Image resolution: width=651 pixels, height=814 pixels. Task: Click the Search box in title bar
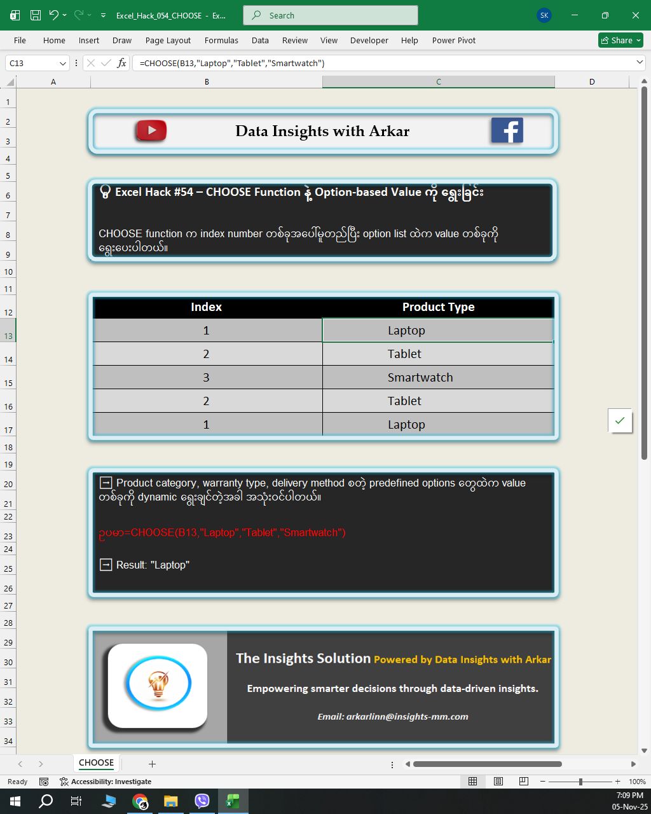tap(331, 15)
